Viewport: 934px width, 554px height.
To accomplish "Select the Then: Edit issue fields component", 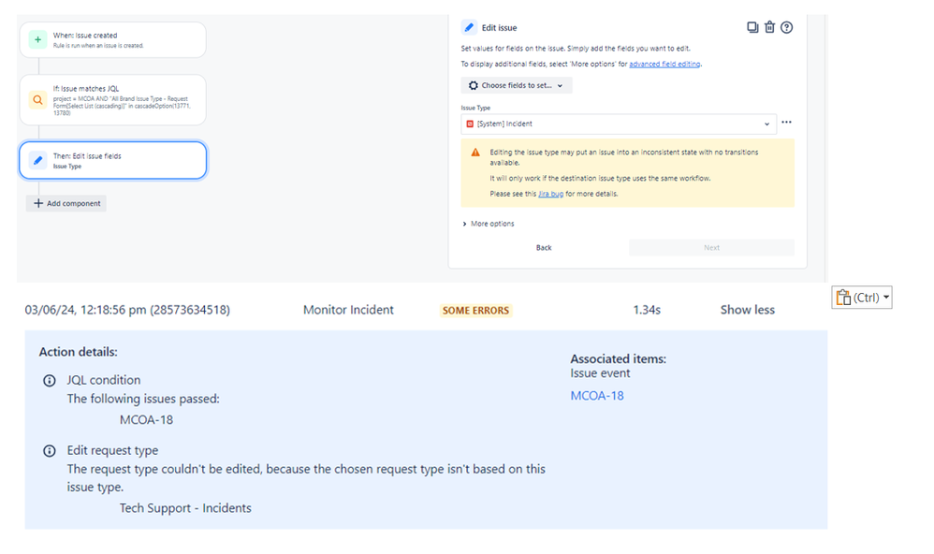I will (x=112, y=160).
